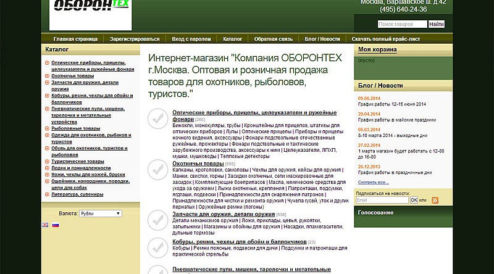This screenshot has width=494, height=274.
Task: Open Зарегистрироваться in the navigation bar
Action: click(135, 39)
